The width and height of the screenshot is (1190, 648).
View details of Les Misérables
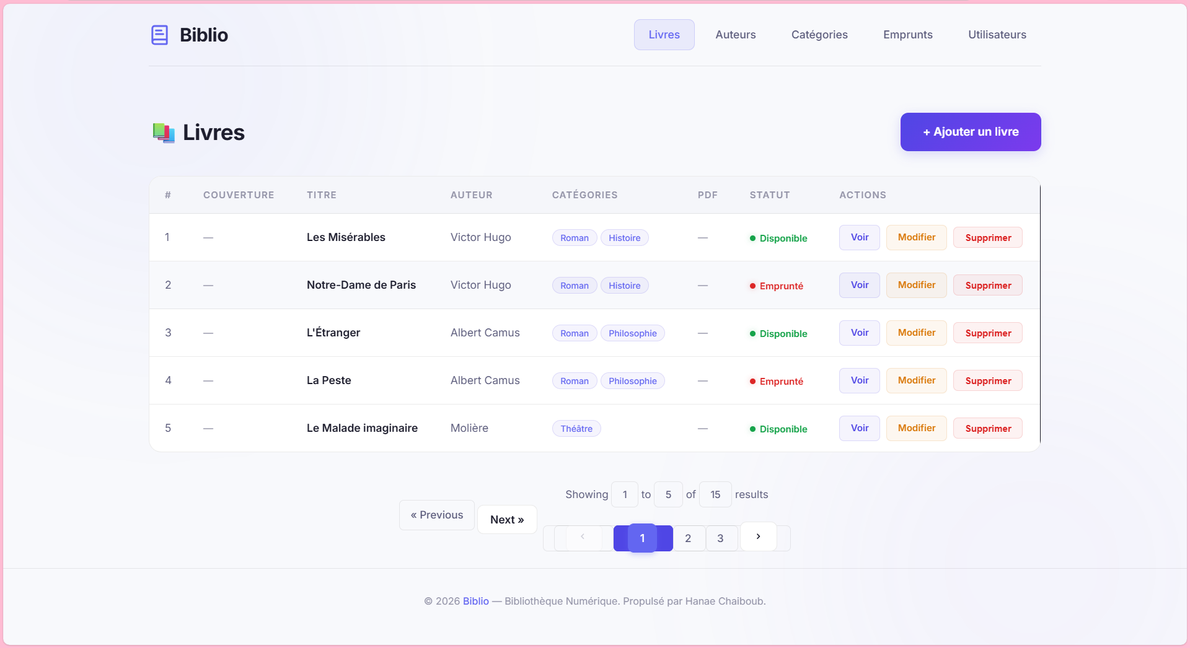(x=859, y=237)
